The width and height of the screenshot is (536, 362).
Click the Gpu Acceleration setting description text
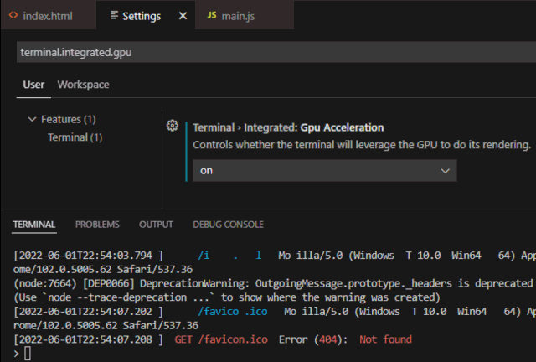pos(362,145)
